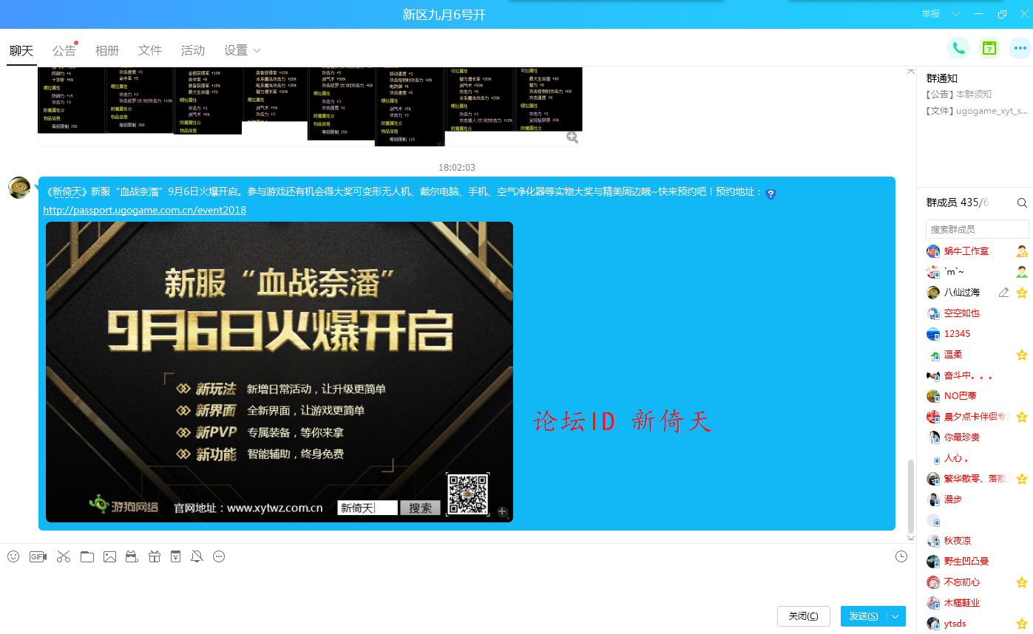Click the chat history vertical scrollbar thumb

pyautogui.click(x=910, y=495)
